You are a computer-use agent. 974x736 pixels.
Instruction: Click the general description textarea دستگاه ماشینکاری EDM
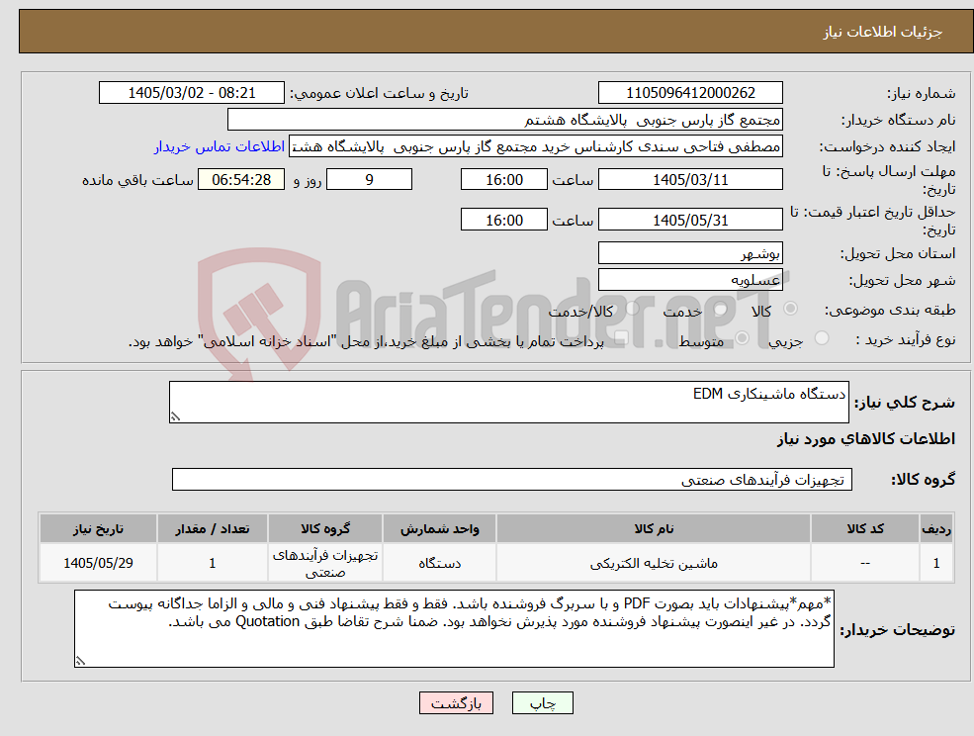[508, 403]
